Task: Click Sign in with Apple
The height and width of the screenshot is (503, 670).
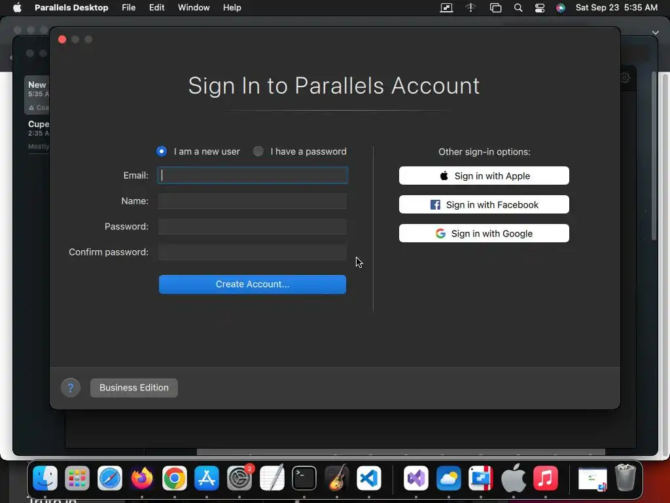Action: (x=484, y=176)
